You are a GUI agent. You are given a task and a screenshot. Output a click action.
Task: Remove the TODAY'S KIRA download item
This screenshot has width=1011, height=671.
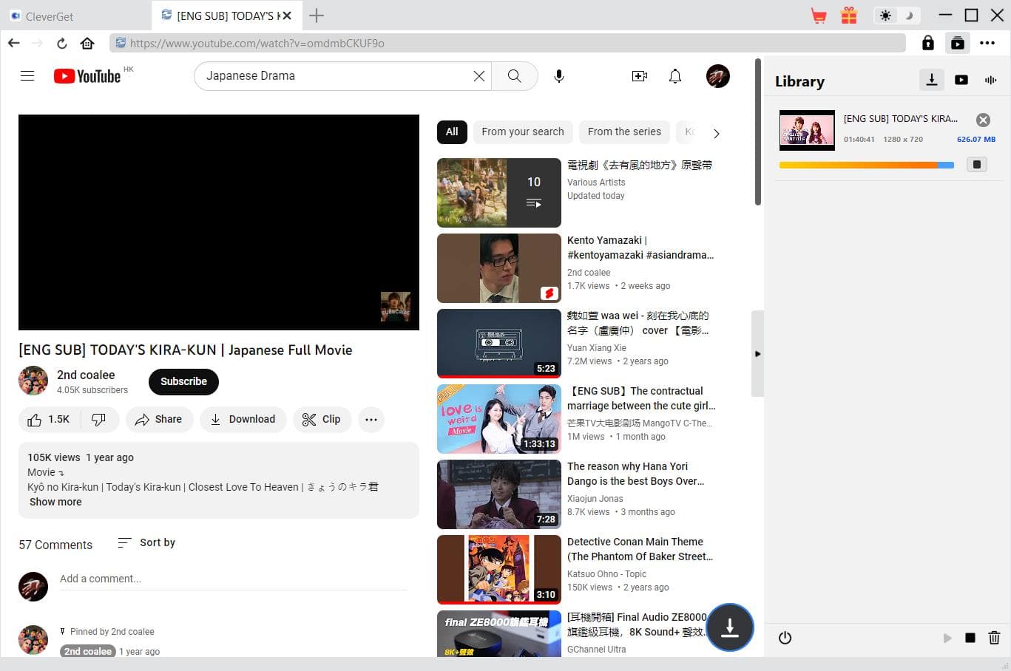pos(983,120)
